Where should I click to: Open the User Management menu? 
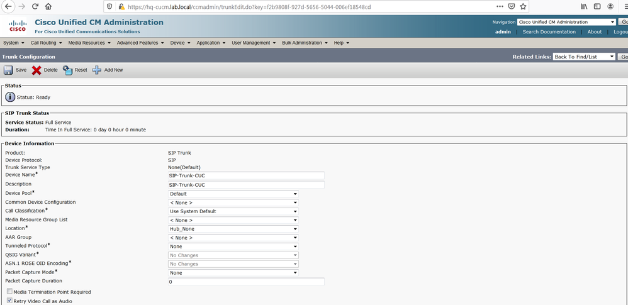254,43
